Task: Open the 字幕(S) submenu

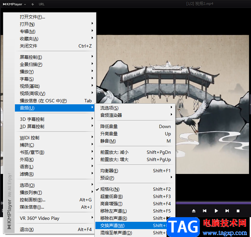Action: point(55,79)
